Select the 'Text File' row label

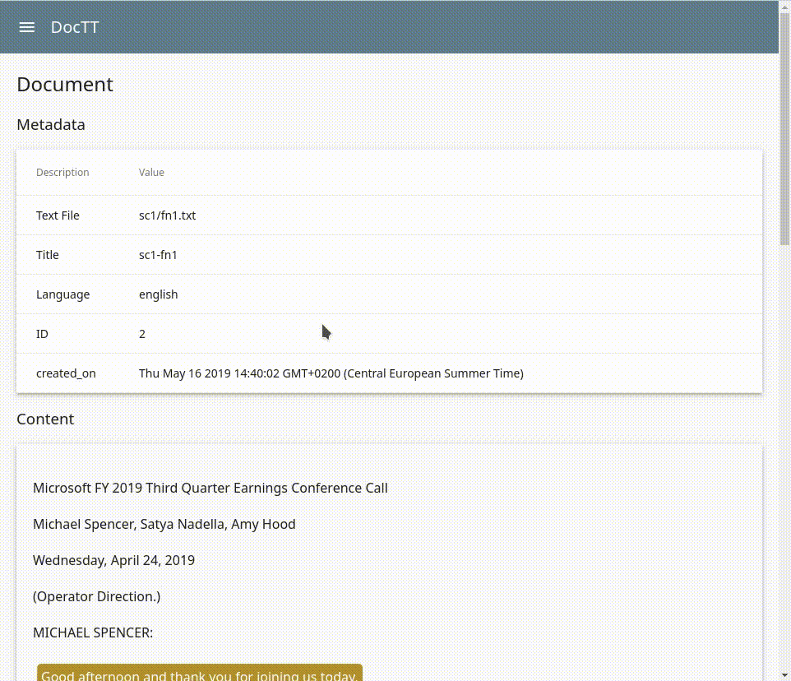[x=58, y=215]
